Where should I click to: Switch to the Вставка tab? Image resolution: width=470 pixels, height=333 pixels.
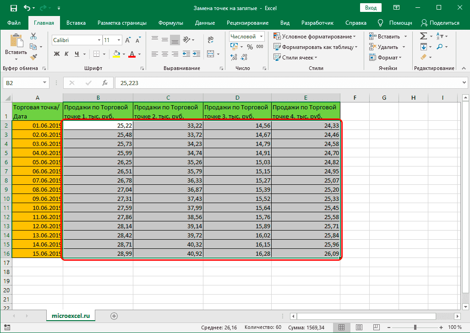(76, 23)
